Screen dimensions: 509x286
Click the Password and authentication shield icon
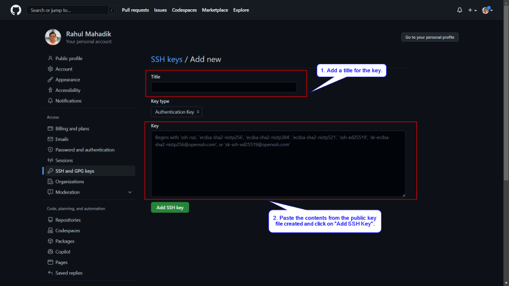point(50,150)
